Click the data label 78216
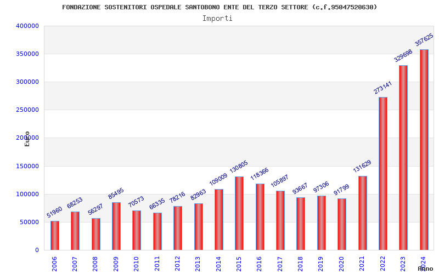 pyautogui.click(x=177, y=197)
